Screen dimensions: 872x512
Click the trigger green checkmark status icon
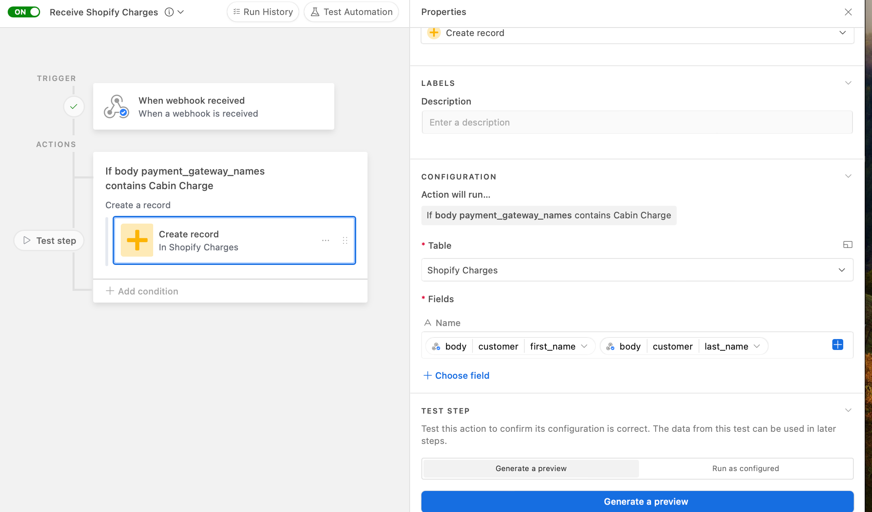pyautogui.click(x=74, y=107)
